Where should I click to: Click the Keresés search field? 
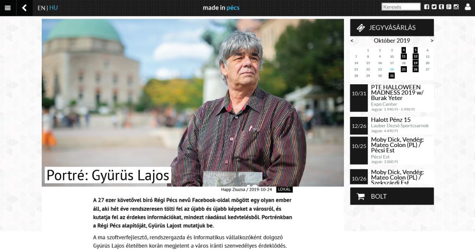pos(401,7)
